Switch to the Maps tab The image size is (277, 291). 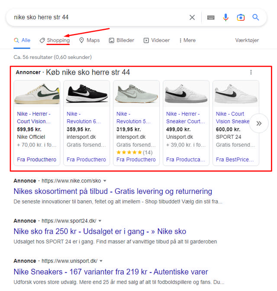(x=90, y=40)
